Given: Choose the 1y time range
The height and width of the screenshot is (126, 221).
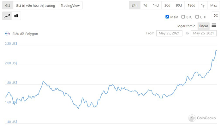Looking at the screenshot, I should [x=202, y=6].
